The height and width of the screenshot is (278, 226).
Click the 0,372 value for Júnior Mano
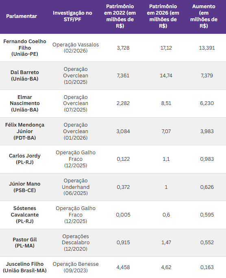tap(123, 187)
